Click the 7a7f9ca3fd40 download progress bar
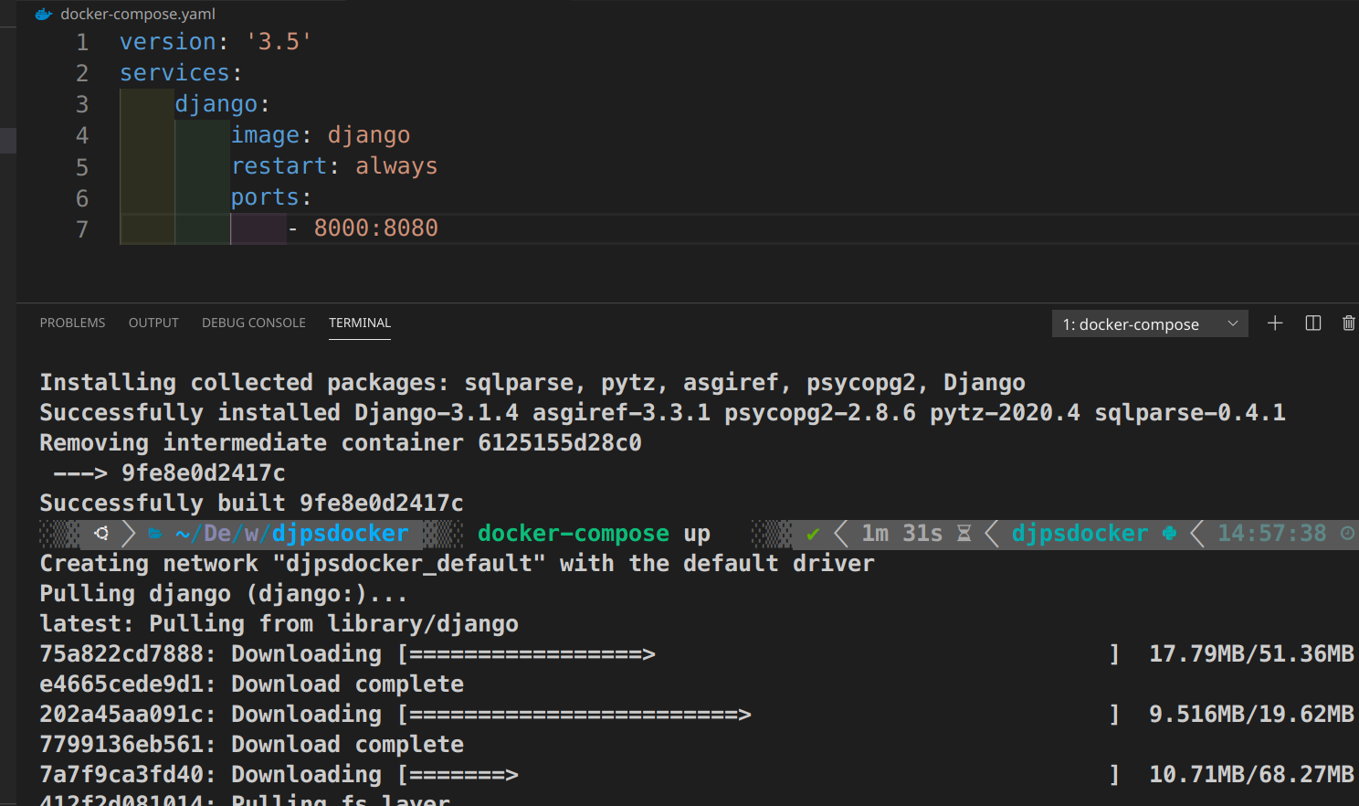This screenshot has height=806, width=1359. [758, 775]
